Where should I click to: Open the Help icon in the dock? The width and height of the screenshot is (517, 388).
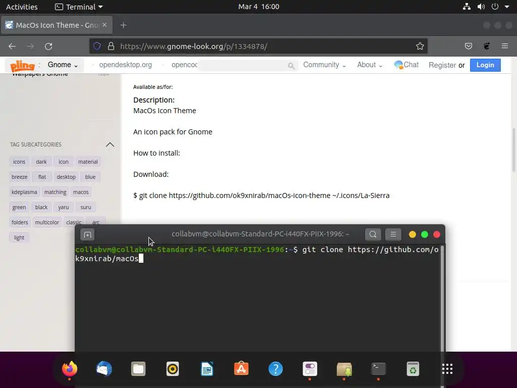[276, 368]
